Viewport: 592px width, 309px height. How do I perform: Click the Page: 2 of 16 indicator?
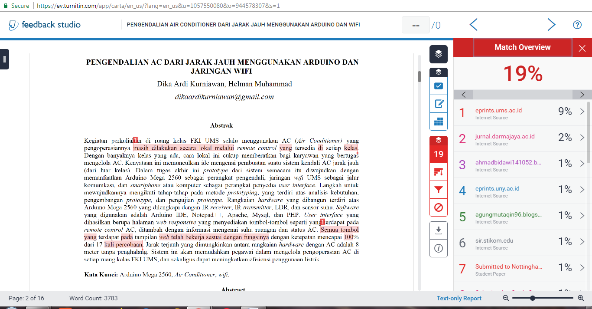click(26, 298)
